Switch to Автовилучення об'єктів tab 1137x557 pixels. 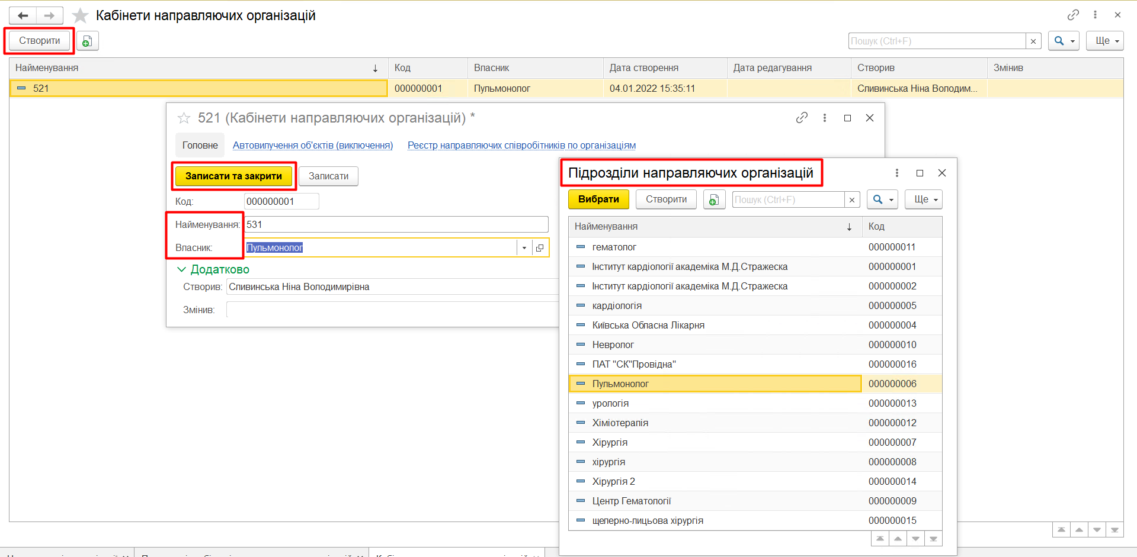click(x=312, y=145)
